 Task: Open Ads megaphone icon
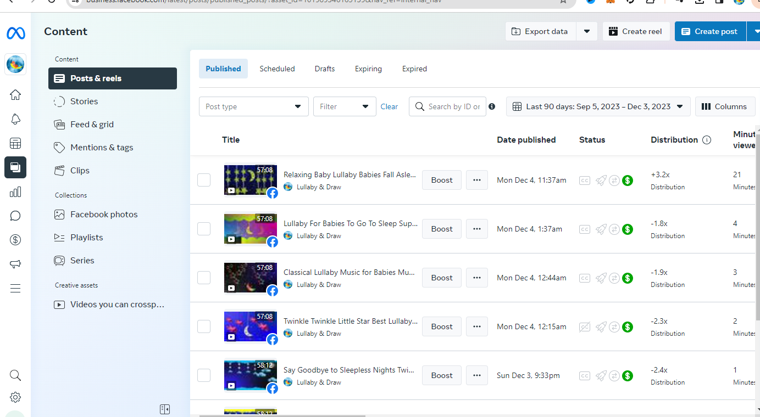pyautogui.click(x=15, y=264)
